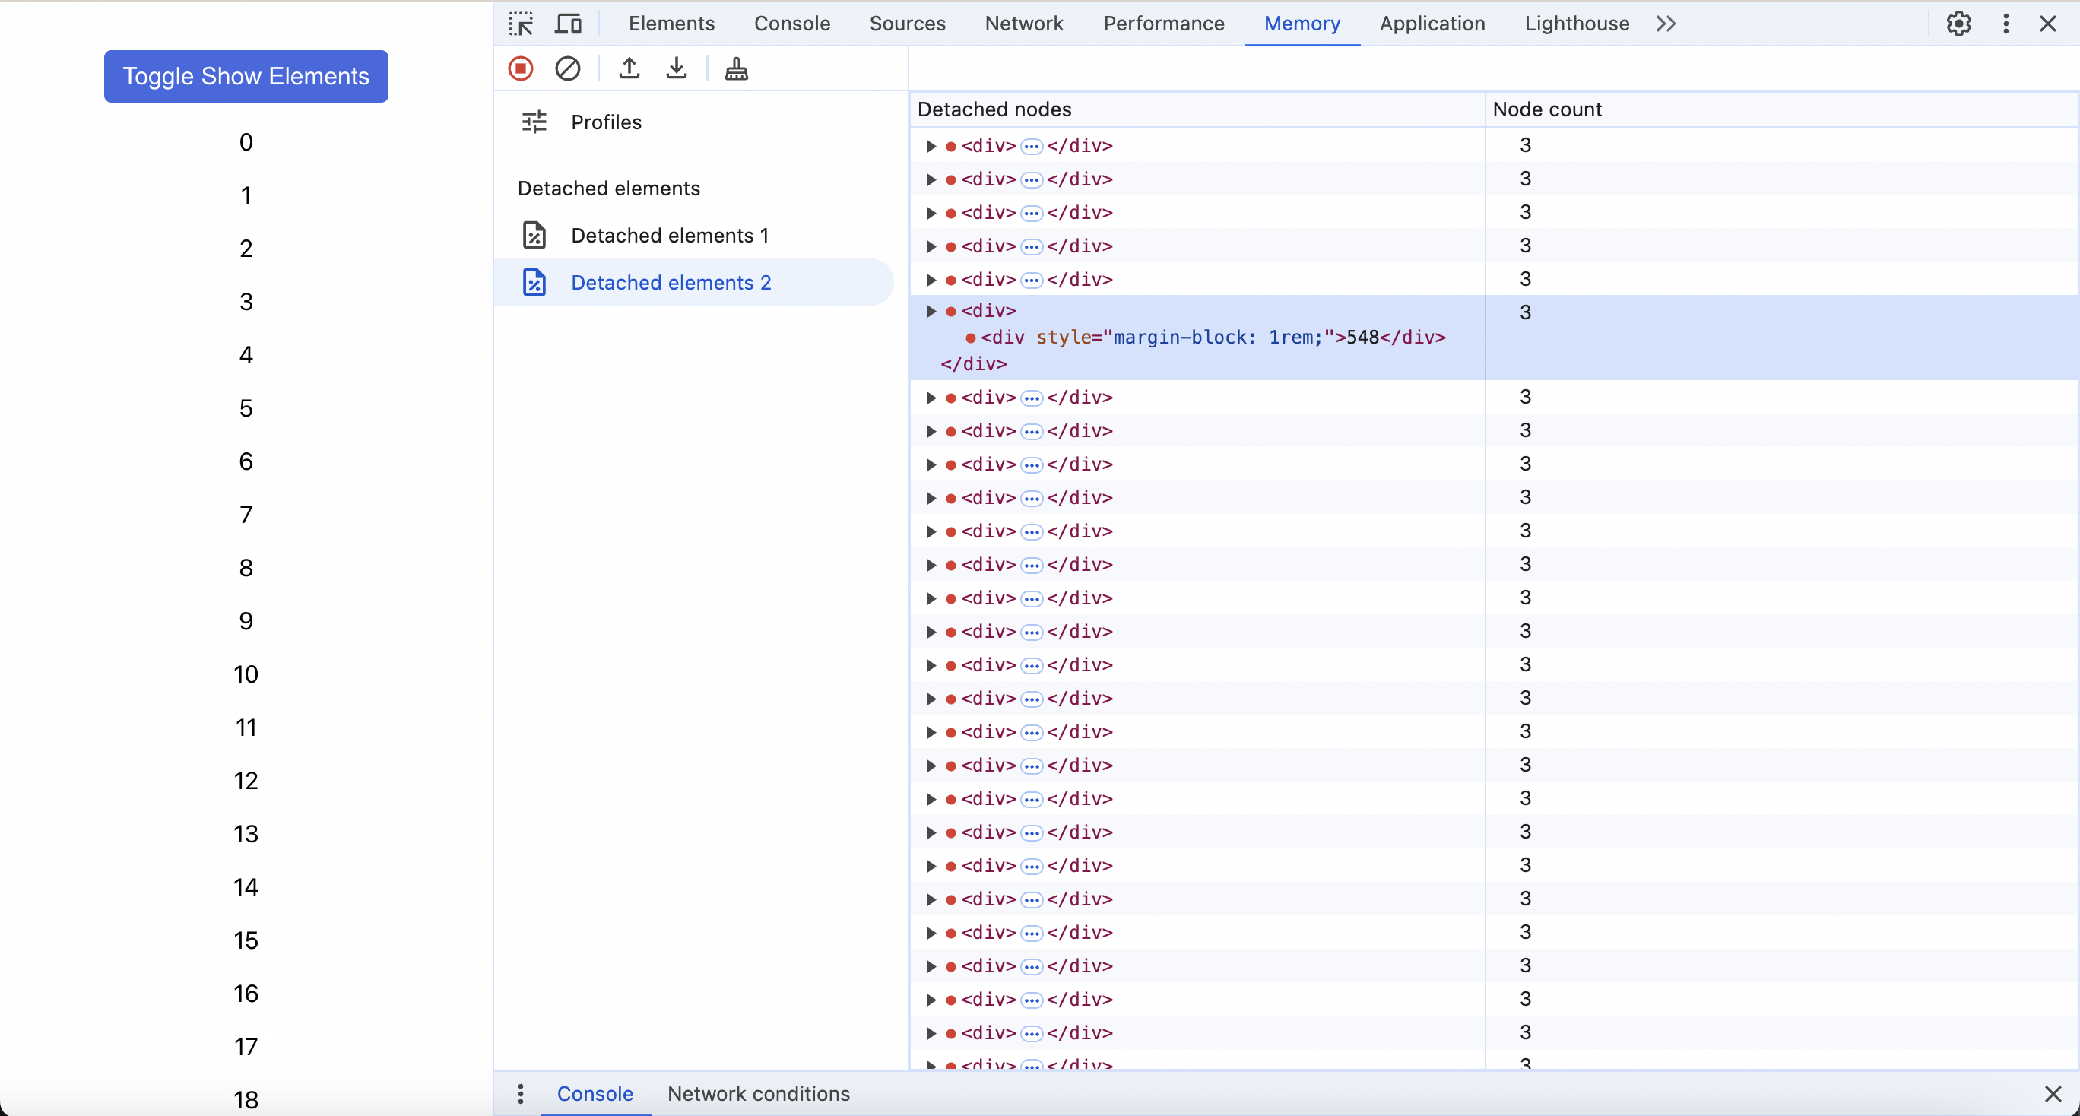
Task: Click number 10 in the page list
Action: tap(246, 674)
